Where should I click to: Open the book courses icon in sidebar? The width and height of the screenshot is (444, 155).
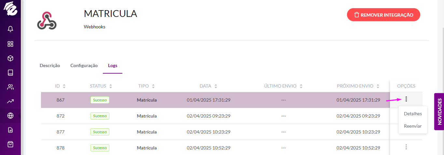click(10, 73)
